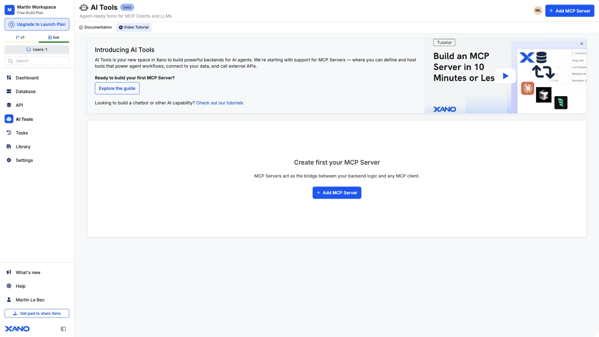Open the Help lifebuoy icon
The width and height of the screenshot is (599, 337).
coord(9,286)
